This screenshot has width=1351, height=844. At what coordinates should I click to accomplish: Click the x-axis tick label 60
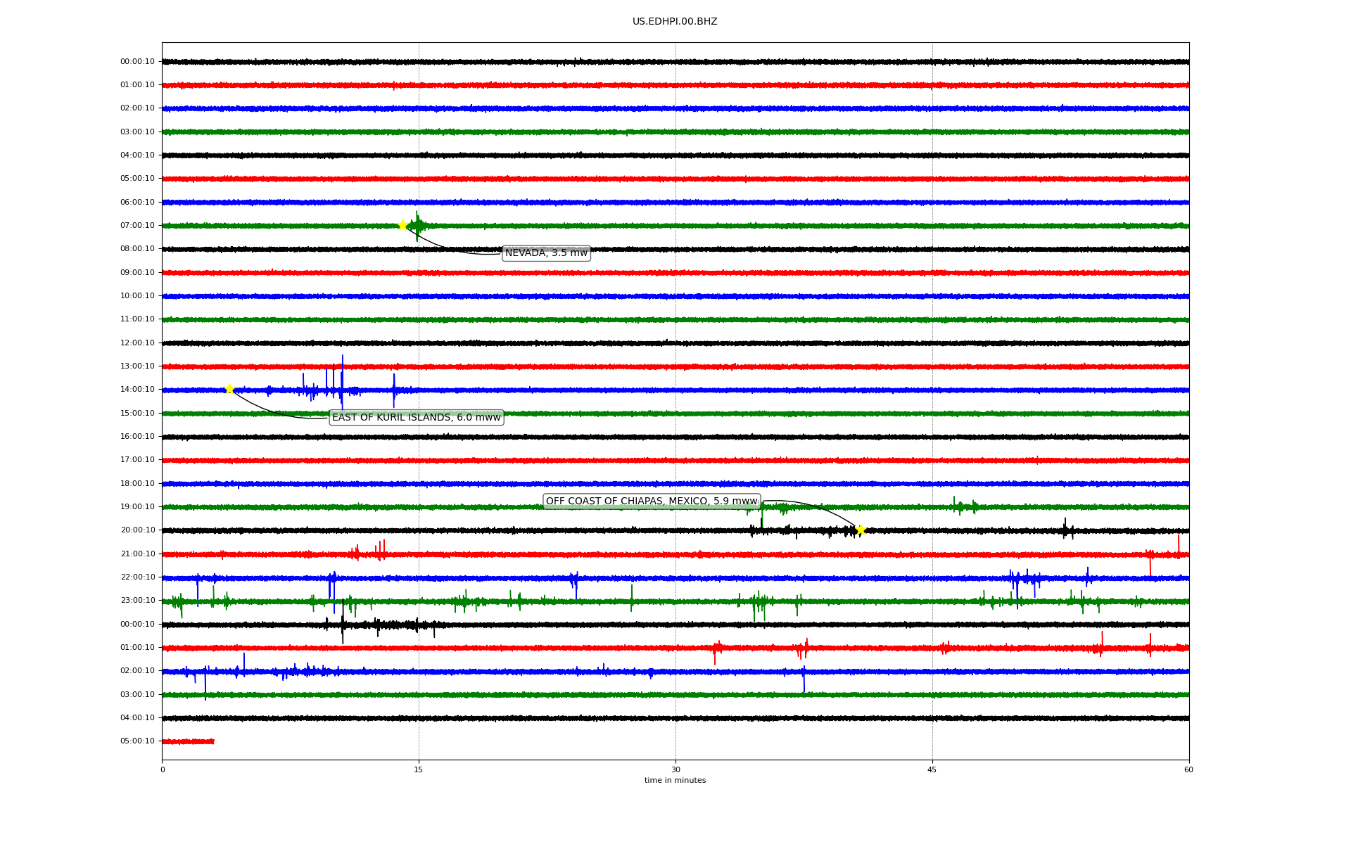1188,769
